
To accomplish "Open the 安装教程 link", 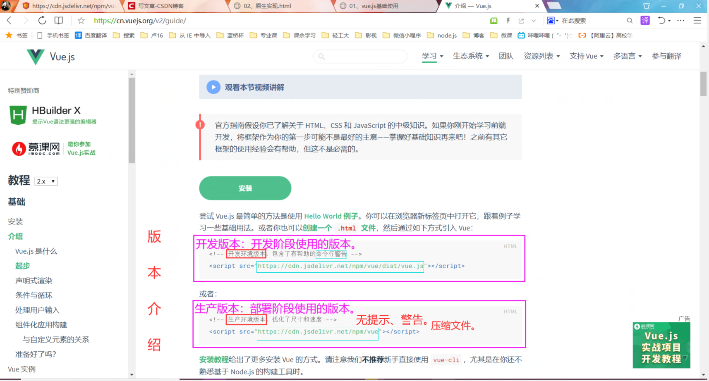I will tap(214, 360).
